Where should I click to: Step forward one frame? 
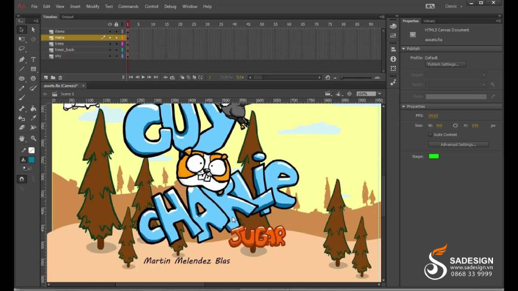point(150,77)
